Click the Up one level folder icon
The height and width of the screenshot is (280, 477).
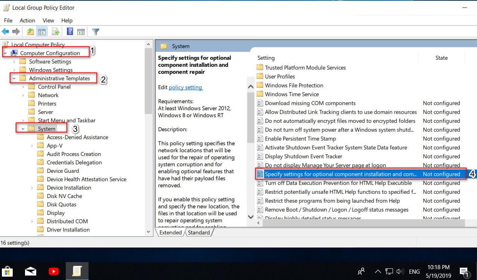(31, 32)
